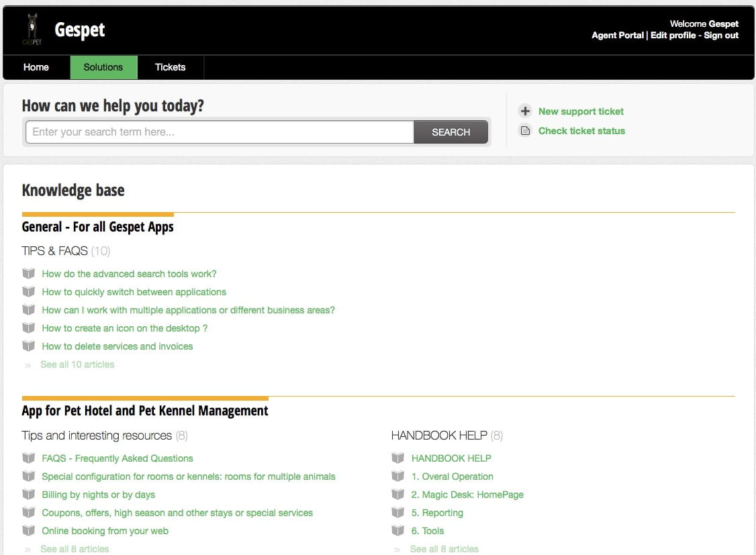756x555 pixels.
Task: Open How to quickly switch between applications
Action: pyautogui.click(x=134, y=292)
